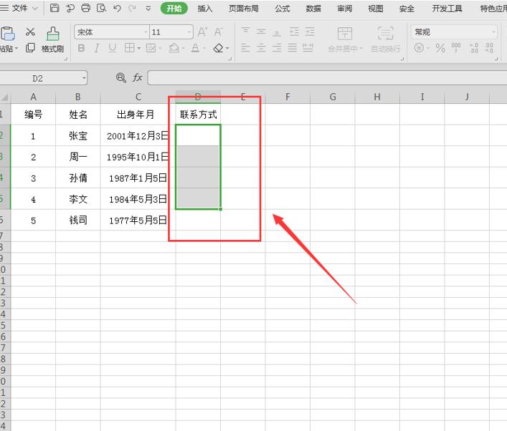Open the font size dropdown 11
Viewport: 507px width, 431px height.
[189, 32]
